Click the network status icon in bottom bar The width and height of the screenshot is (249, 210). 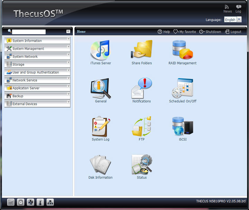[50, 202]
